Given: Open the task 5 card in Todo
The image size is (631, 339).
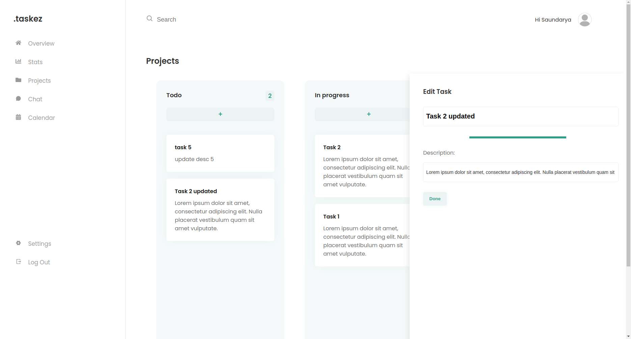Looking at the screenshot, I should (220, 153).
